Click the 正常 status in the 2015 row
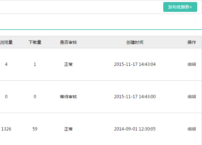 (x=69, y=64)
